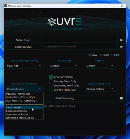Screen dimensions: 130x139
Task: Enable the Secondary Stem Only checkbox
Action: point(51,85)
